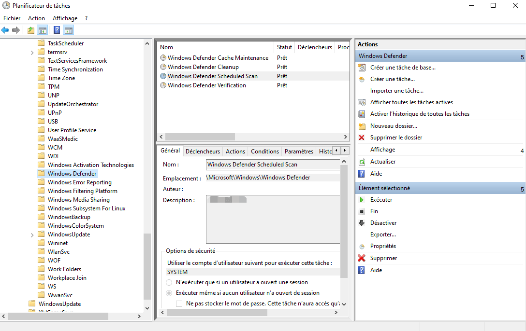
Task: Click the Afficher toutes les tâches actives icon
Action: tap(362, 102)
